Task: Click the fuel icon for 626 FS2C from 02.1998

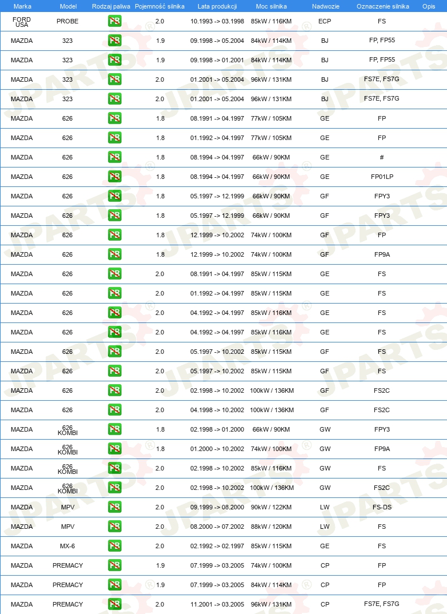Action: coord(115,390)
